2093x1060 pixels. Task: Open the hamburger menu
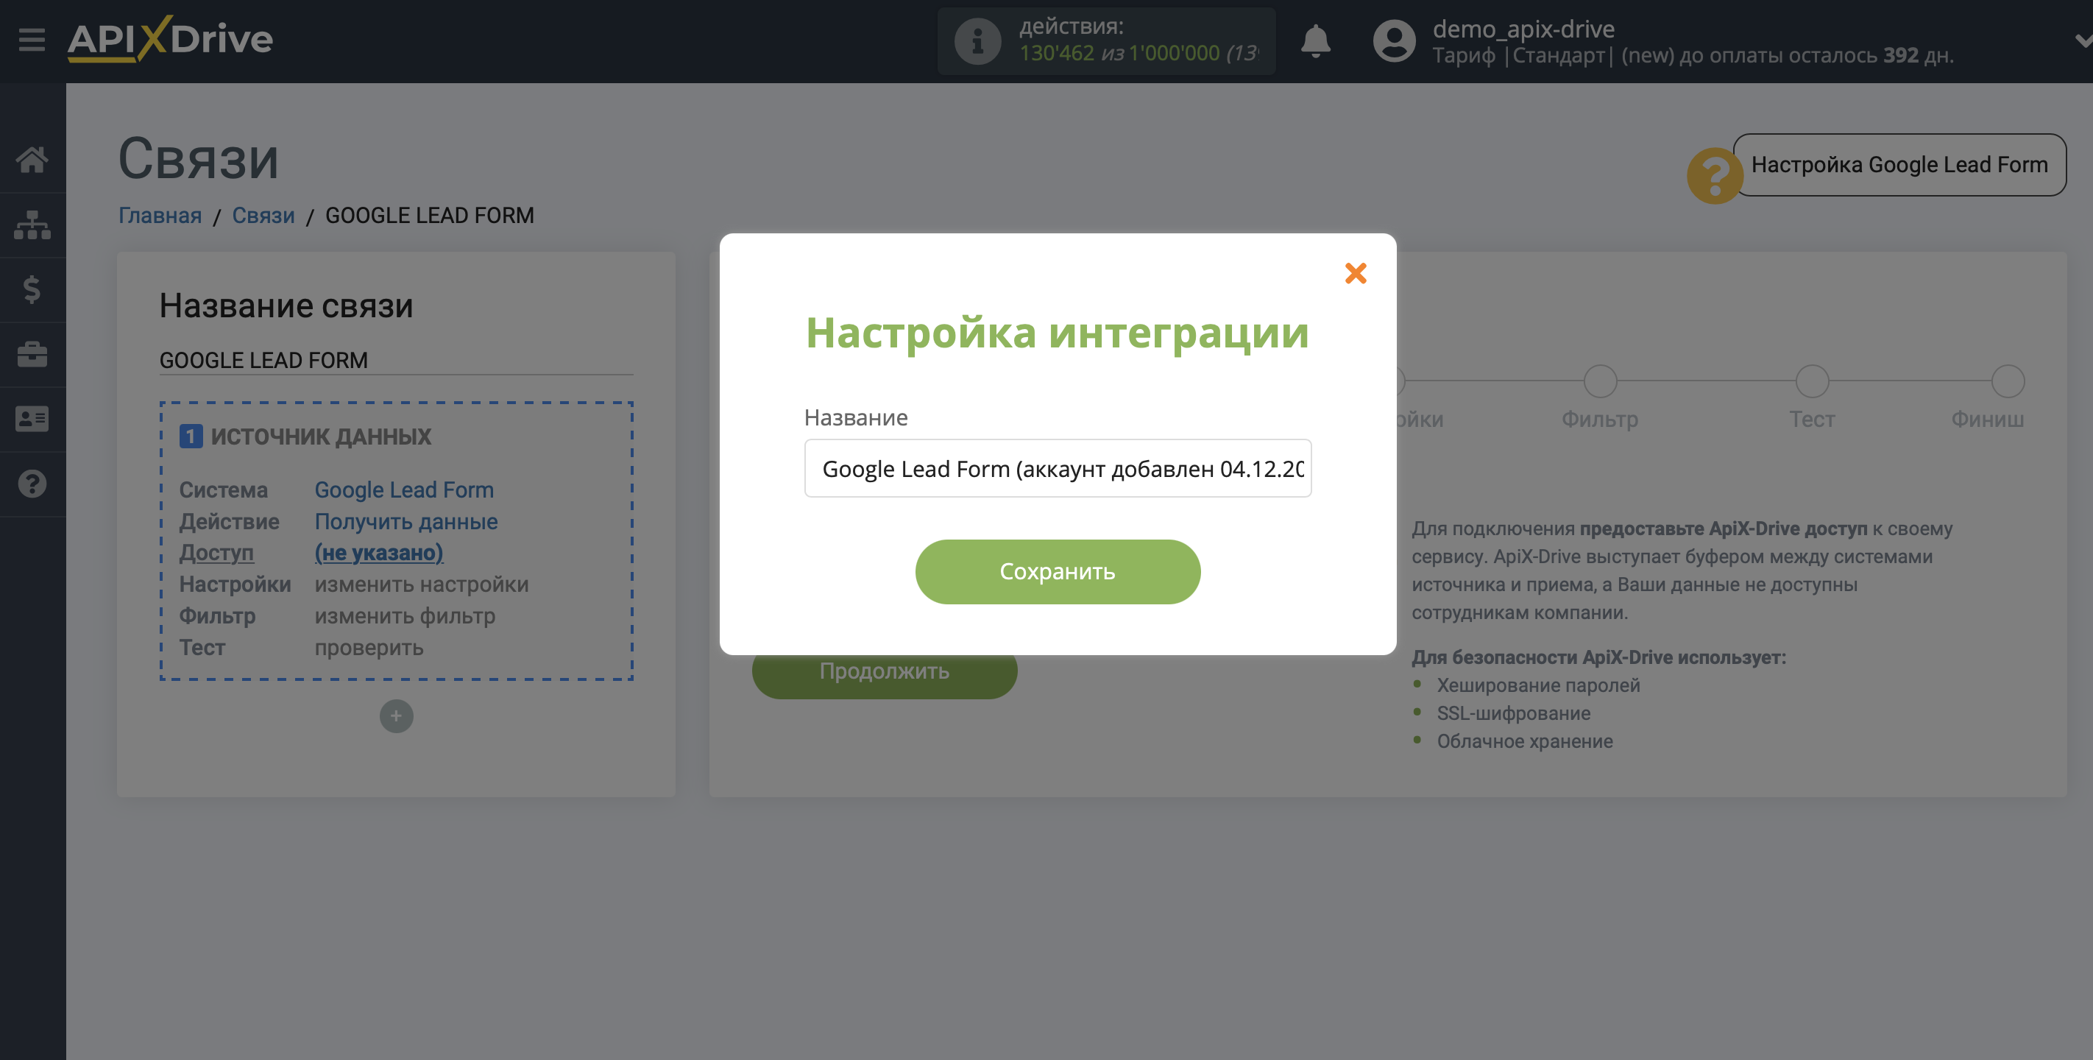pyautogui.click(x=32, y=39)
